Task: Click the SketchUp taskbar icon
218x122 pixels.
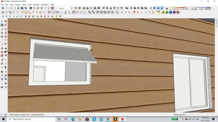Action: [x=122, y=119]
